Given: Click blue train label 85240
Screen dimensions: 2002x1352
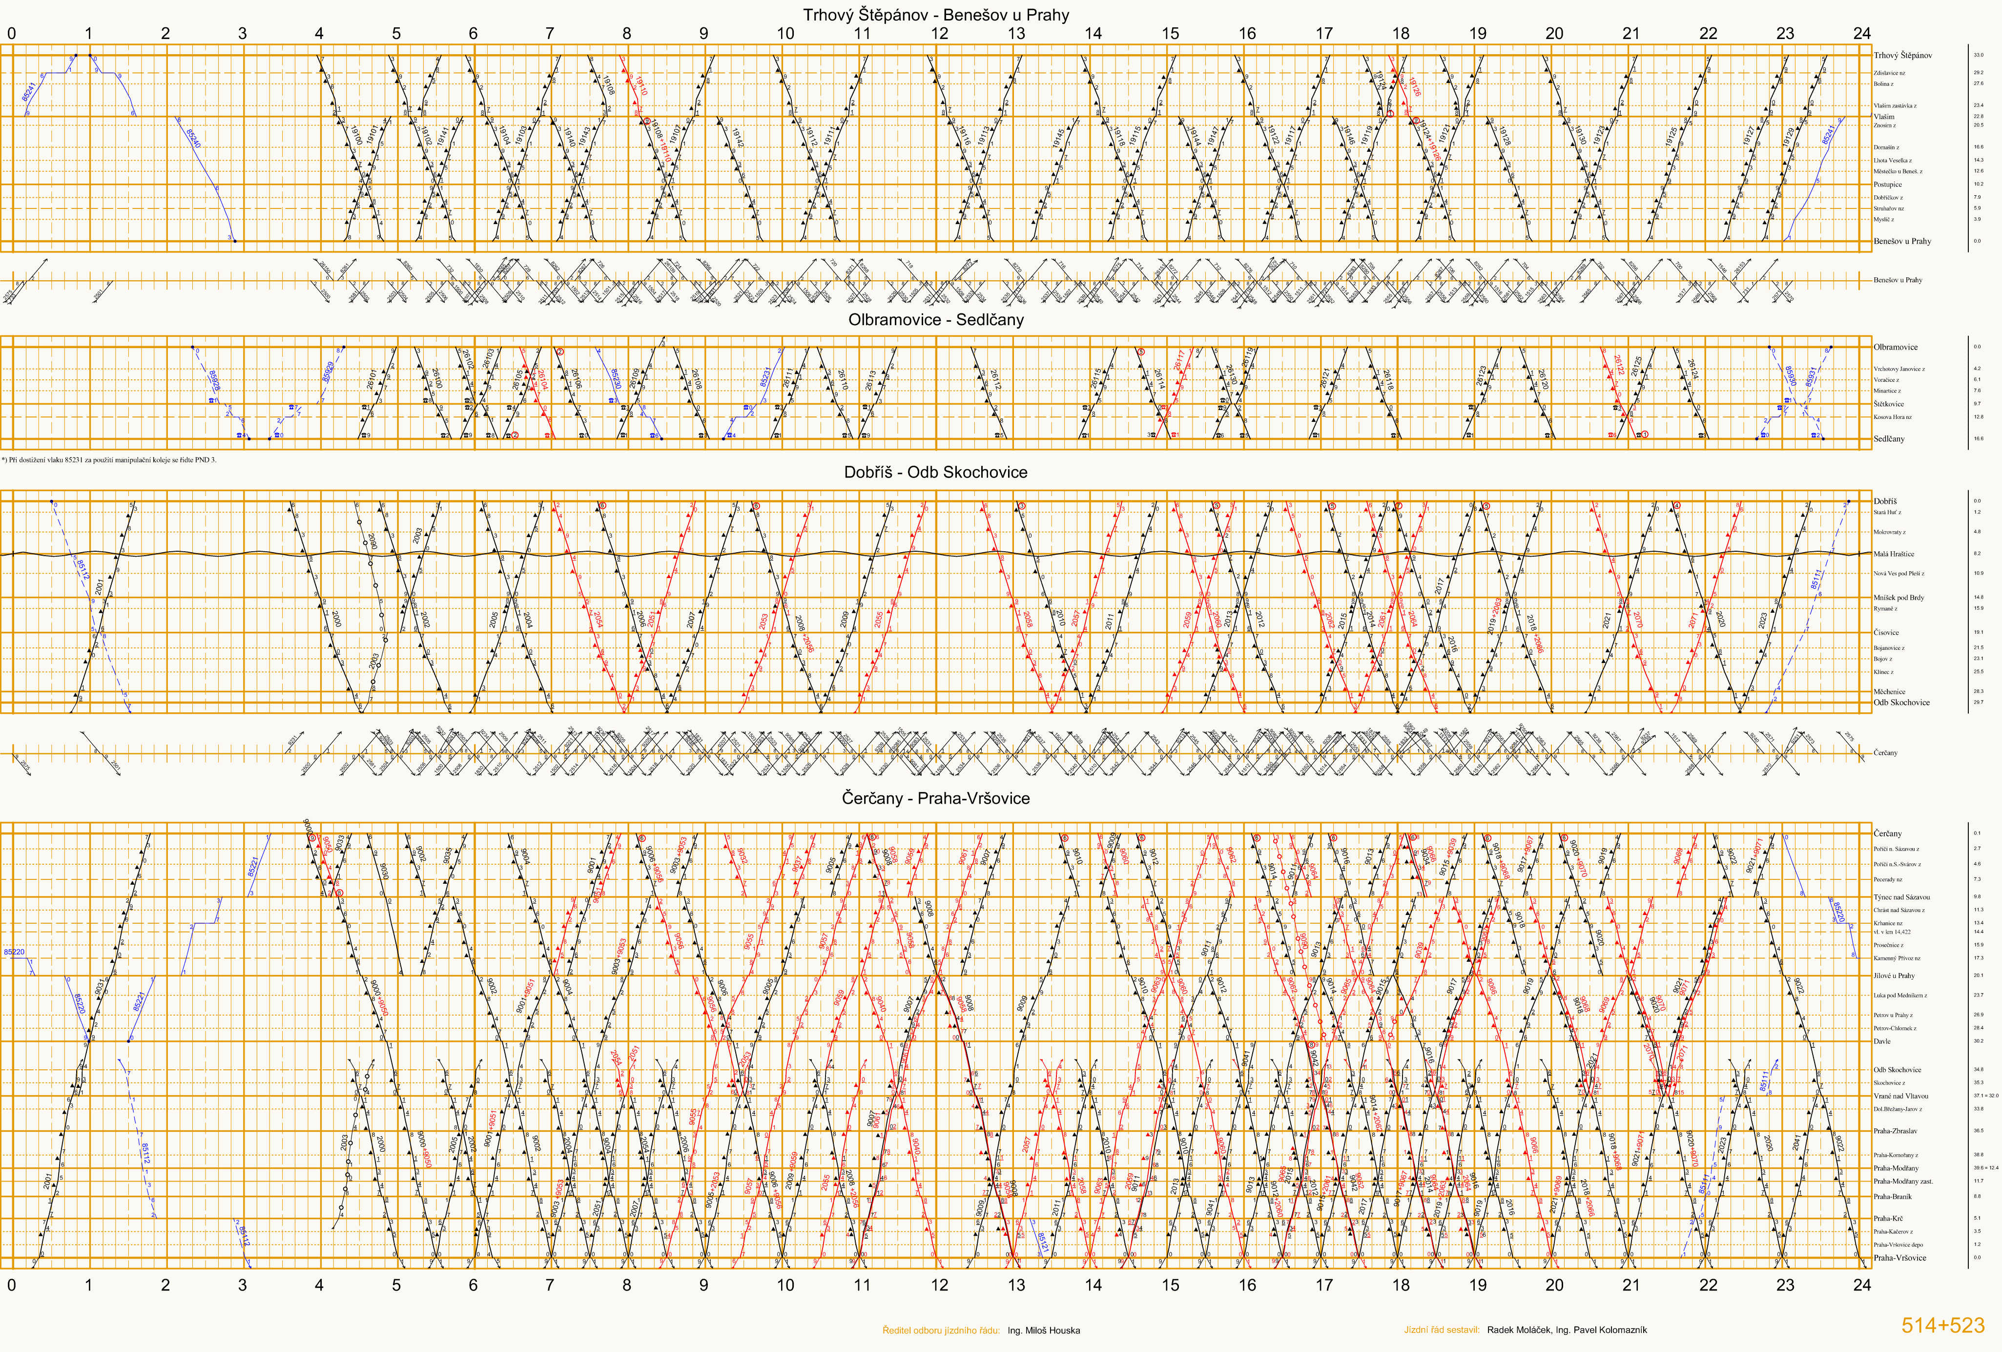Looking at the screenshot, I should [193, 139].
